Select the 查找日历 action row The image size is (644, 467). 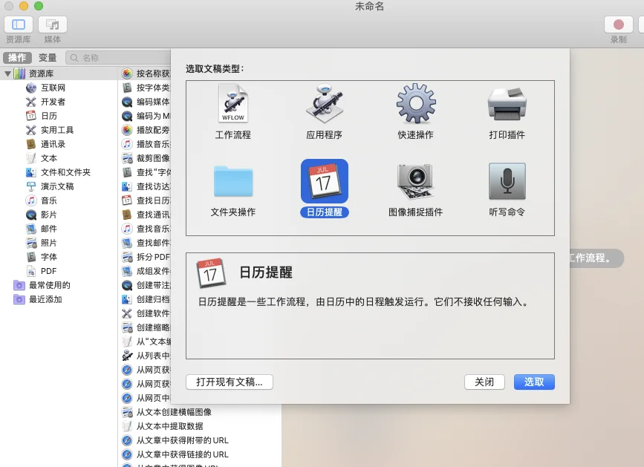point(146,200)
